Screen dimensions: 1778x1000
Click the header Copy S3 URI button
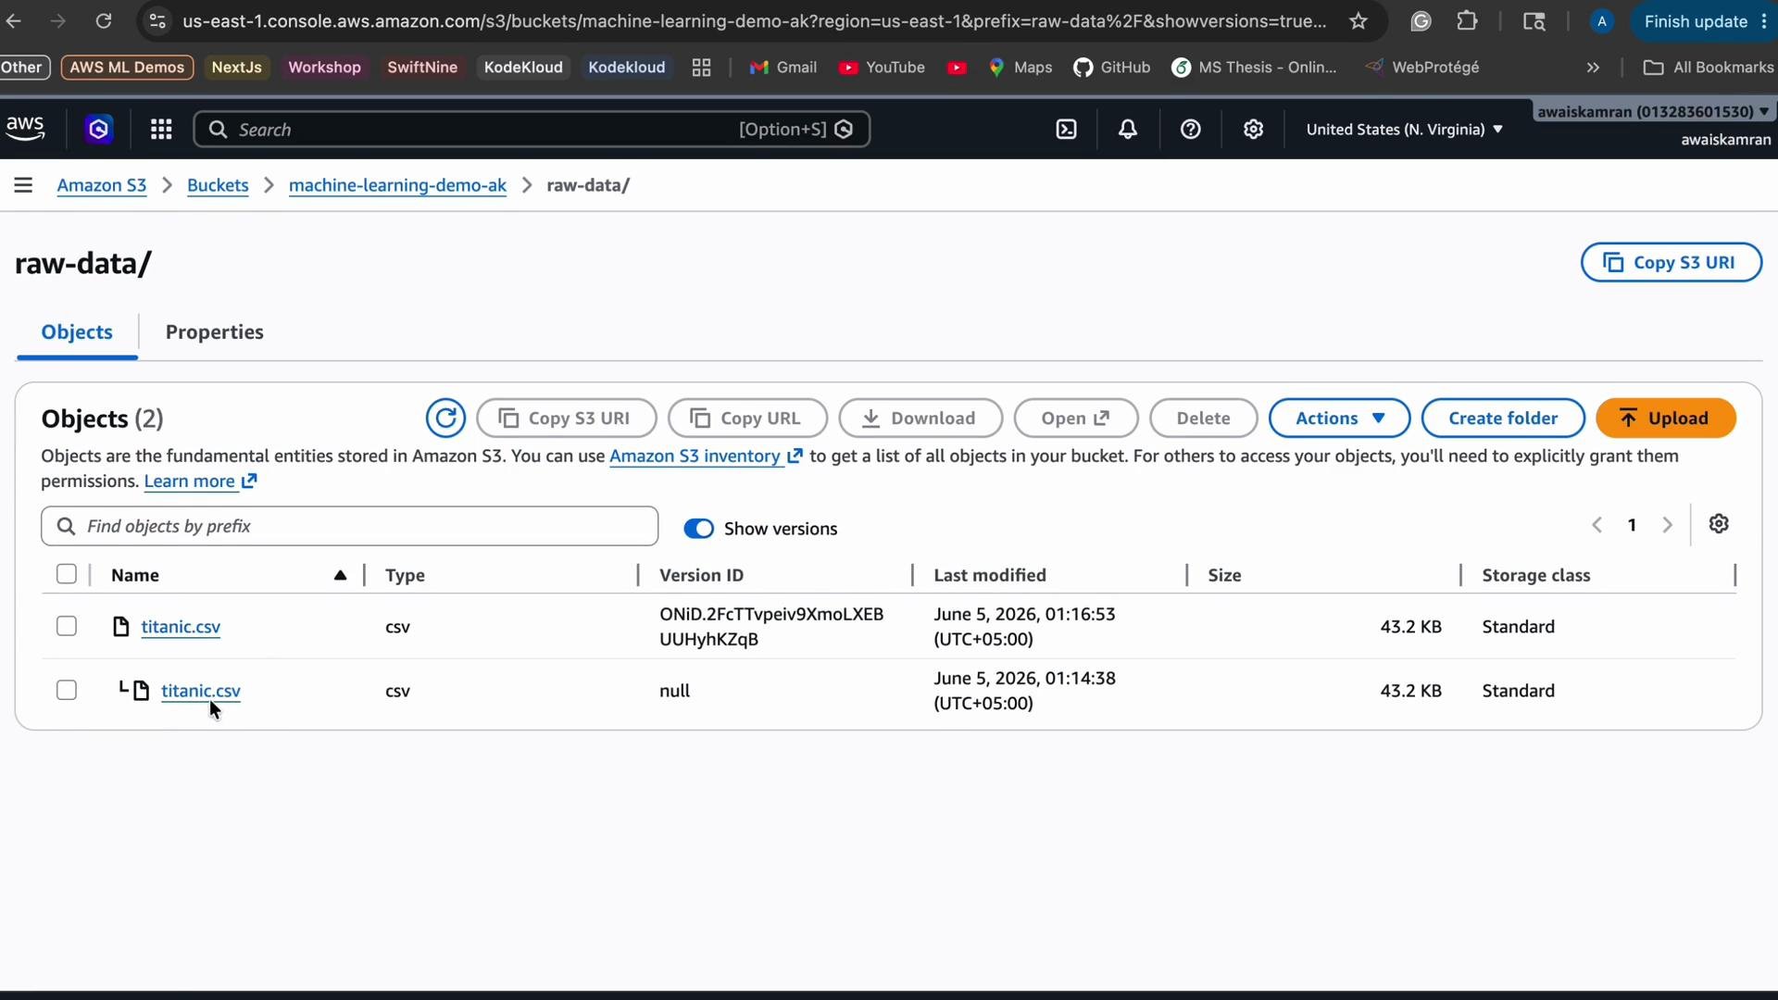pos(1672,263)
